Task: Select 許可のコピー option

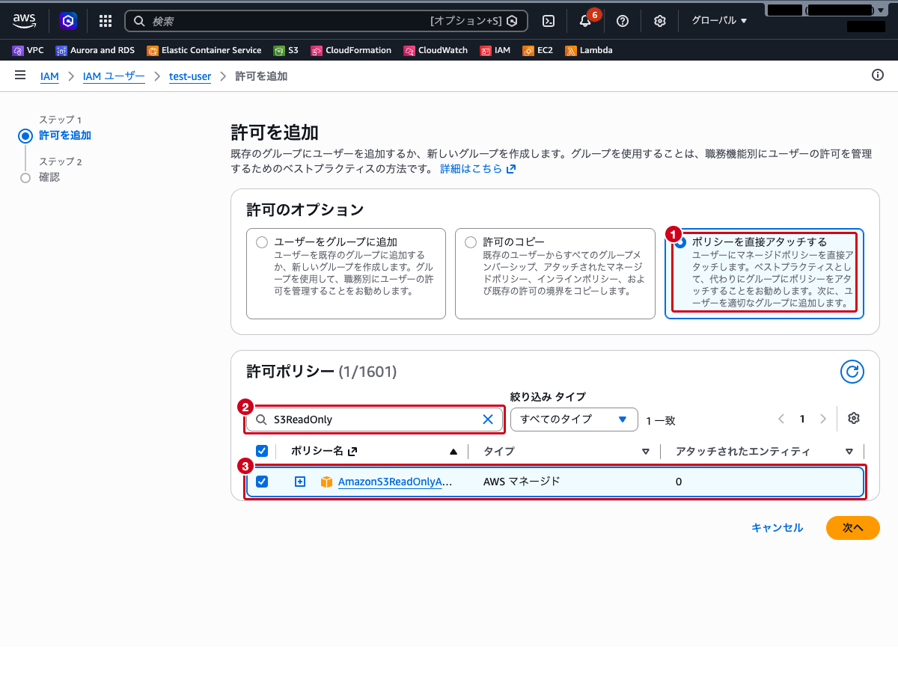Action: pyautogui.click(x=555, y=274)
